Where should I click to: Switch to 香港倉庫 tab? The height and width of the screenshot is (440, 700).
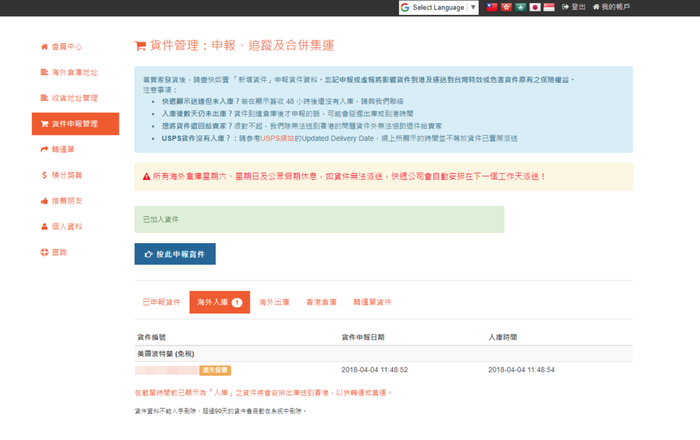click(x=321, y=302)
